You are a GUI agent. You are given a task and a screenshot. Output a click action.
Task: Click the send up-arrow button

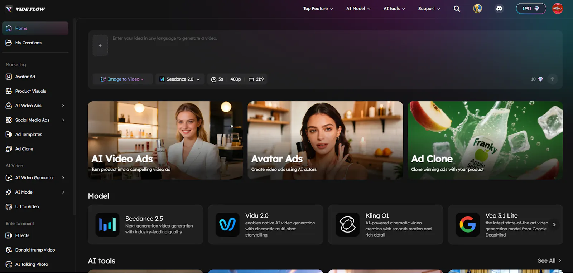(552, 79)
